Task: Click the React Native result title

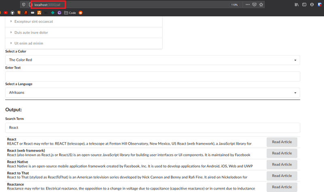Action: (17, 162)
